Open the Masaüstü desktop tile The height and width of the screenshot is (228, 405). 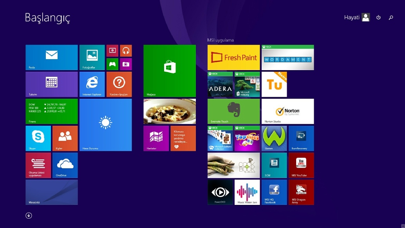(52, 192)
